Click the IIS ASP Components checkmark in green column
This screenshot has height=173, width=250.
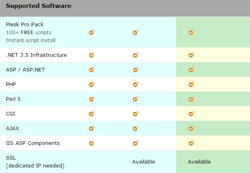191,143
